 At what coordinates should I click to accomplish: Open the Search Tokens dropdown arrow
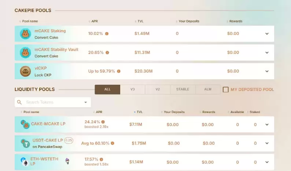click(x=86, y=102)
